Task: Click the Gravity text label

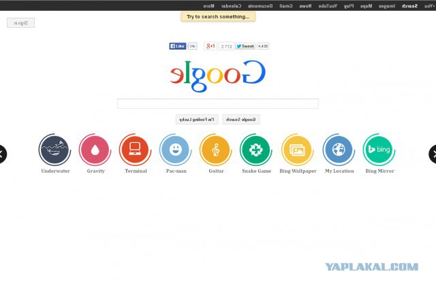Action: coord(95,171)
